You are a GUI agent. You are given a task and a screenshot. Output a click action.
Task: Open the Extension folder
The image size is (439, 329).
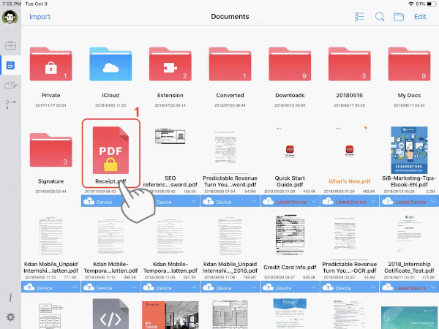[170, 64]
